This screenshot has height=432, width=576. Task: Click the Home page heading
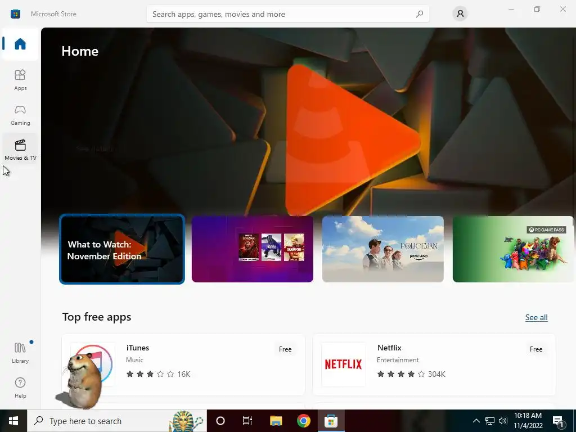pyautogui.click(x=80, y=51)
